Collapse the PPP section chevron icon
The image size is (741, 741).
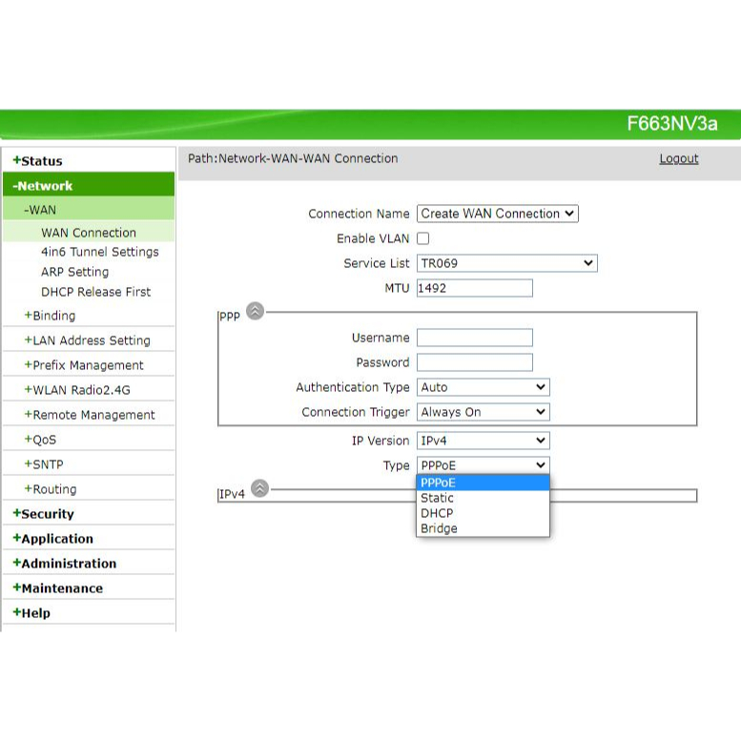tap(255, 311)
